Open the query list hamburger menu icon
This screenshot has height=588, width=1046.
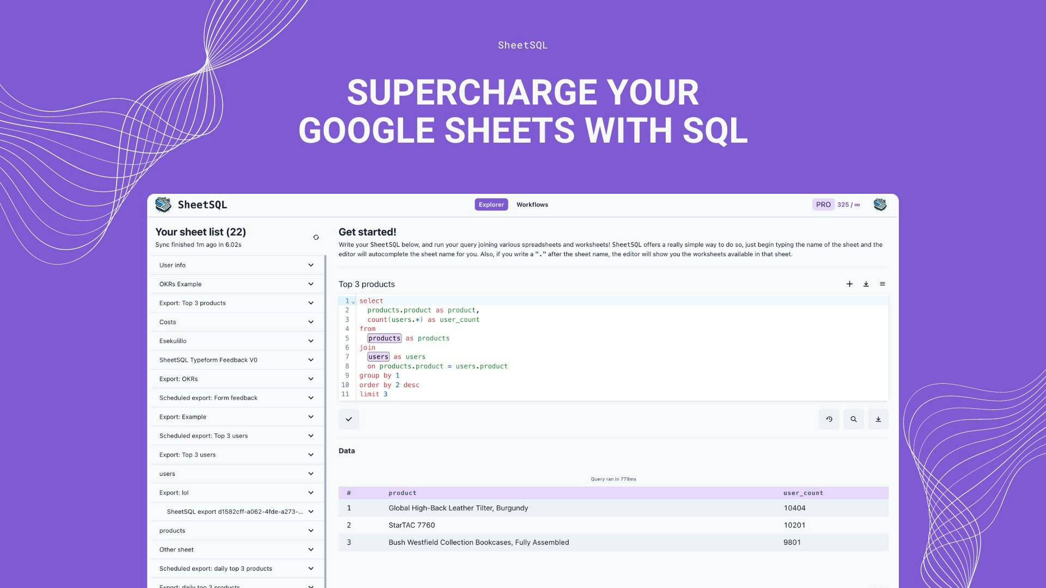(x=883, y=284)
